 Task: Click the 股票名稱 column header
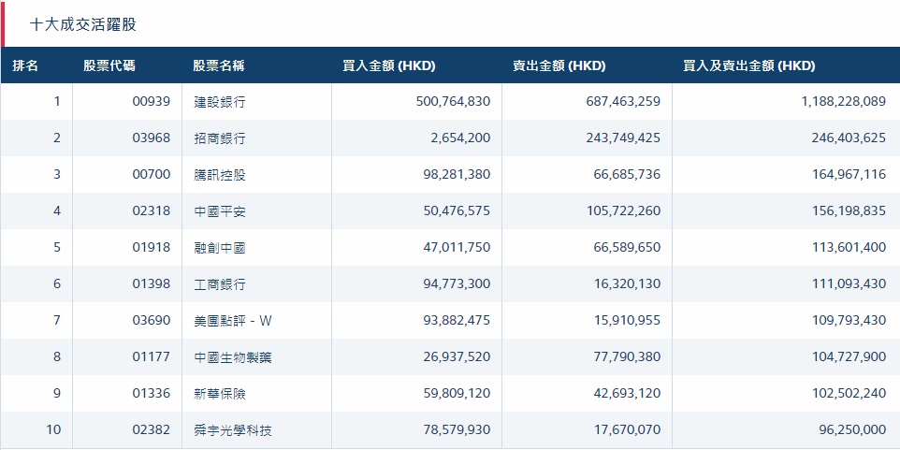[x=219, y=66]
